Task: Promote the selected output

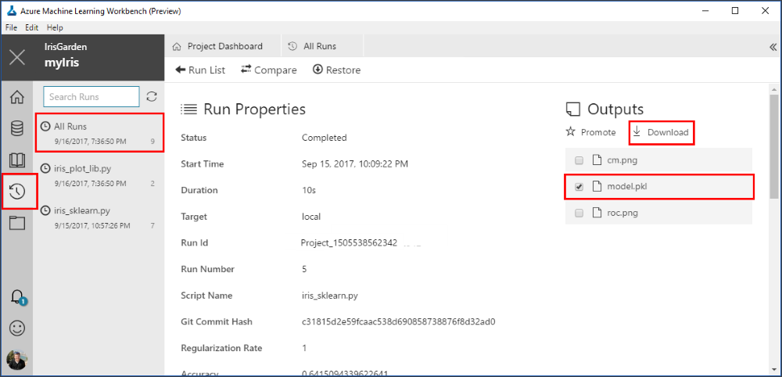Action: (591, 132)
